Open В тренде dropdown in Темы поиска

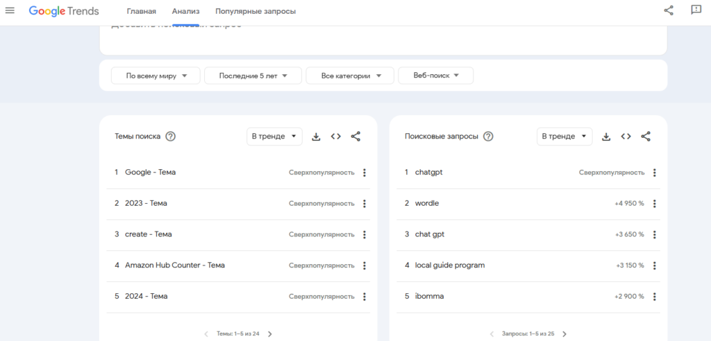coord(274,137)
